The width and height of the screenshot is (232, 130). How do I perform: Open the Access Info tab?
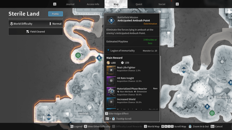pyautogui.click(x=93, y=4)
